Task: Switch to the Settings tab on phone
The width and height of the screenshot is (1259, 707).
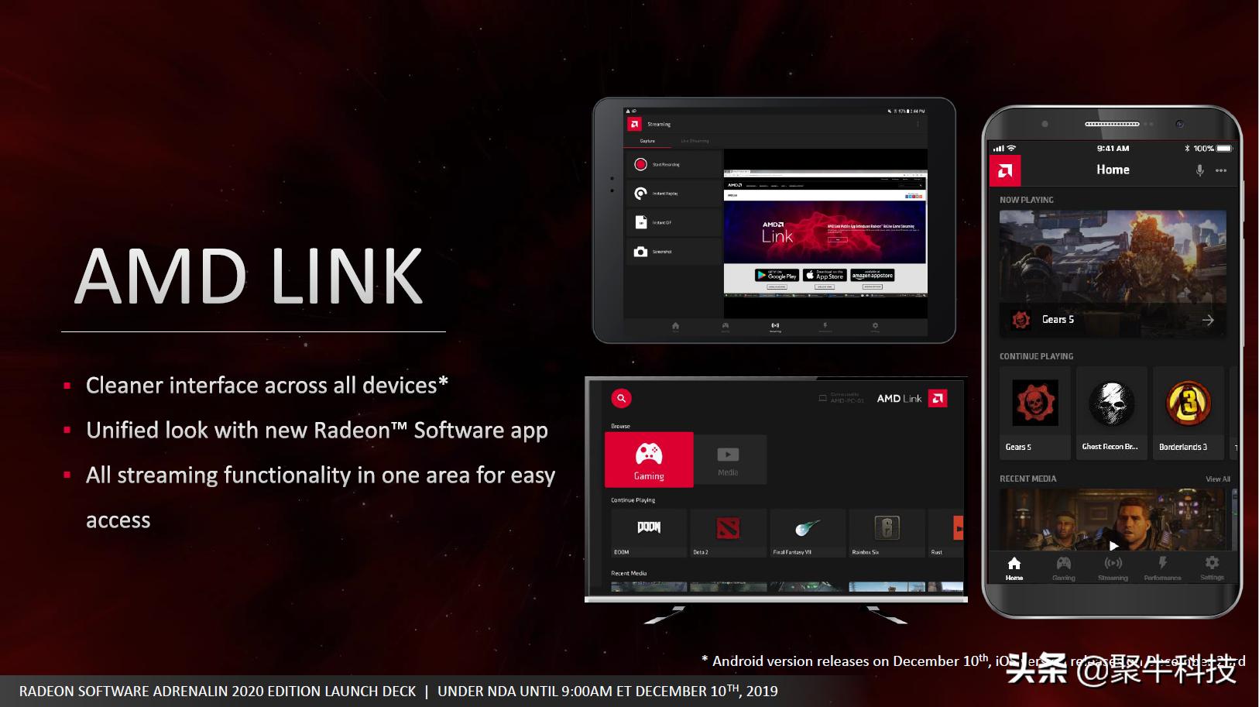Action: click(1212, 568)
